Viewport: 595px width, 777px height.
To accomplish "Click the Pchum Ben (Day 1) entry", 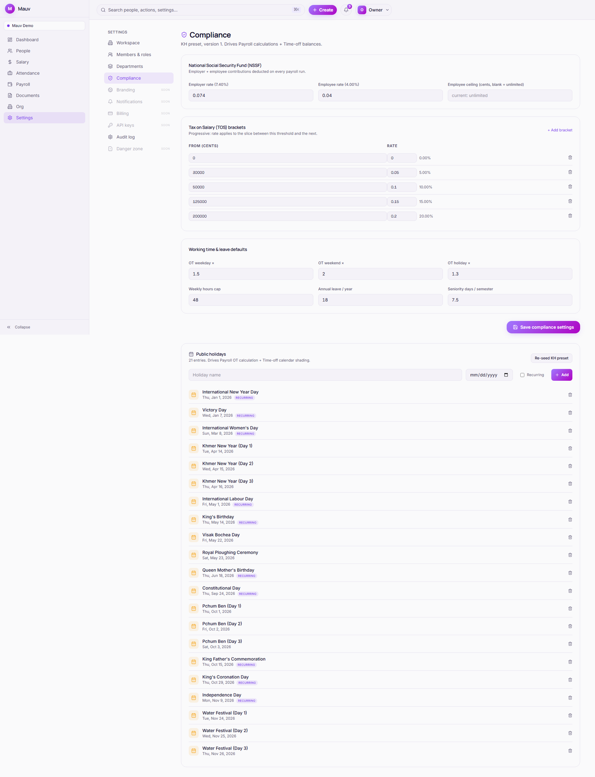I will click(x=380, y=609).
